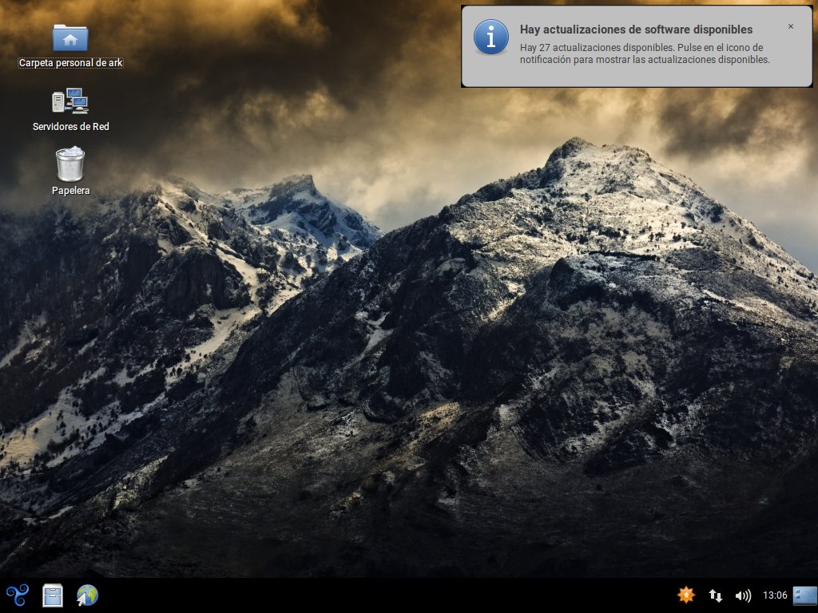Click the desktop switcher at panel's right end
The width and height of the screenshot is (818, 613).
click(805, 595)
